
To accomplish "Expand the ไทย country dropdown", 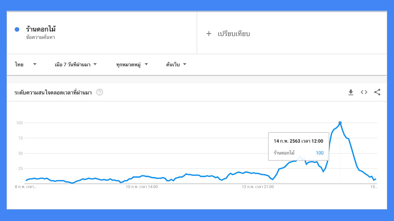I will pyautogui.click(x=26, y=64).
